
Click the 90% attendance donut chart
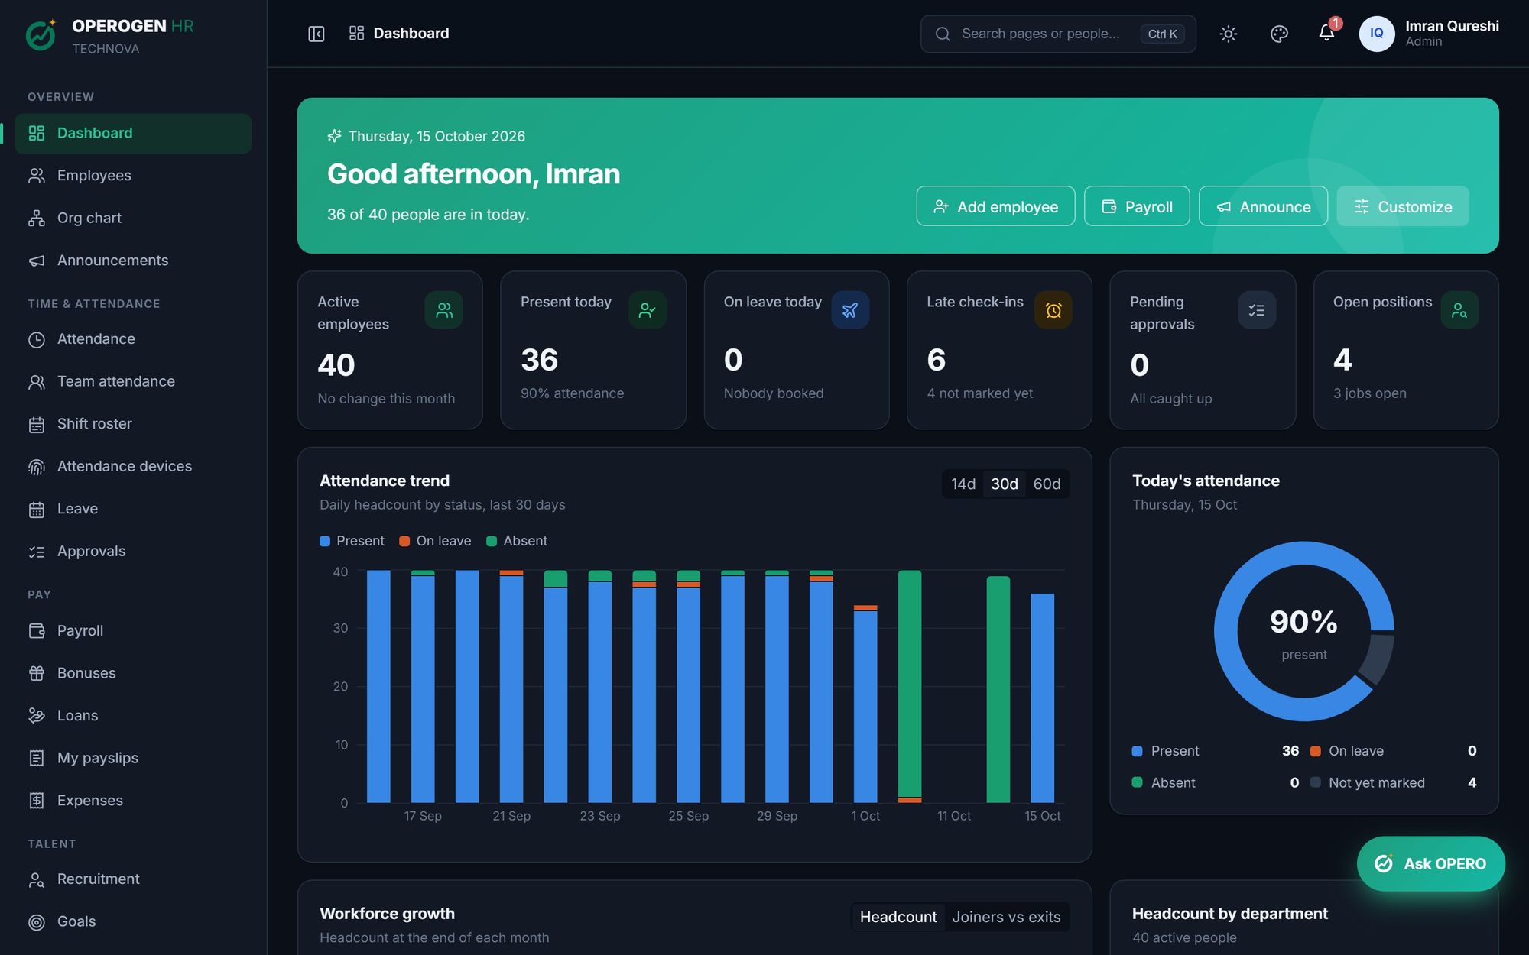1303,631
